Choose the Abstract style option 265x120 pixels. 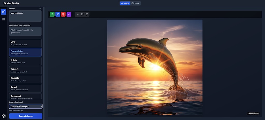tap(25, 70)
